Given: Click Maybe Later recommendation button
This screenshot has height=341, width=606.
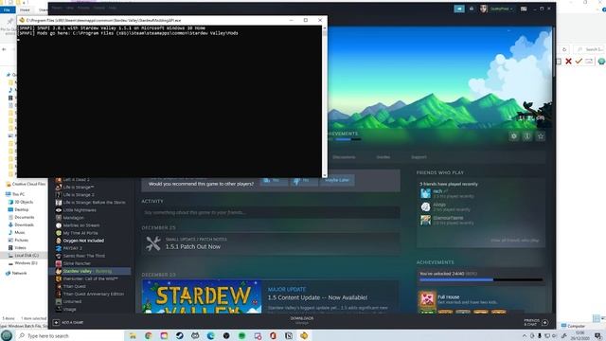Looking at the screenshot, I should point(337,181).
